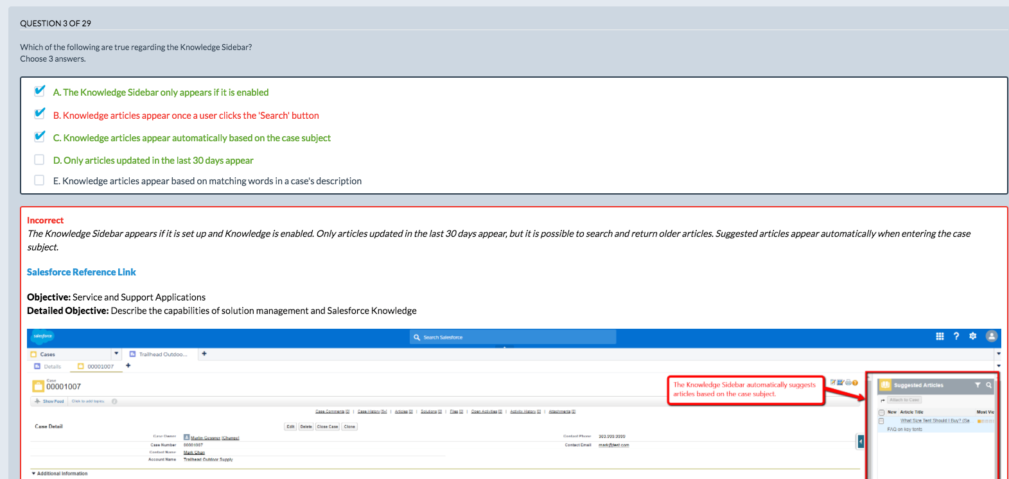Viewport: 1009px width, 479px height.
Task: Check the 'What Size Tent' article checkbox
Action: click(x=881, y=421)
